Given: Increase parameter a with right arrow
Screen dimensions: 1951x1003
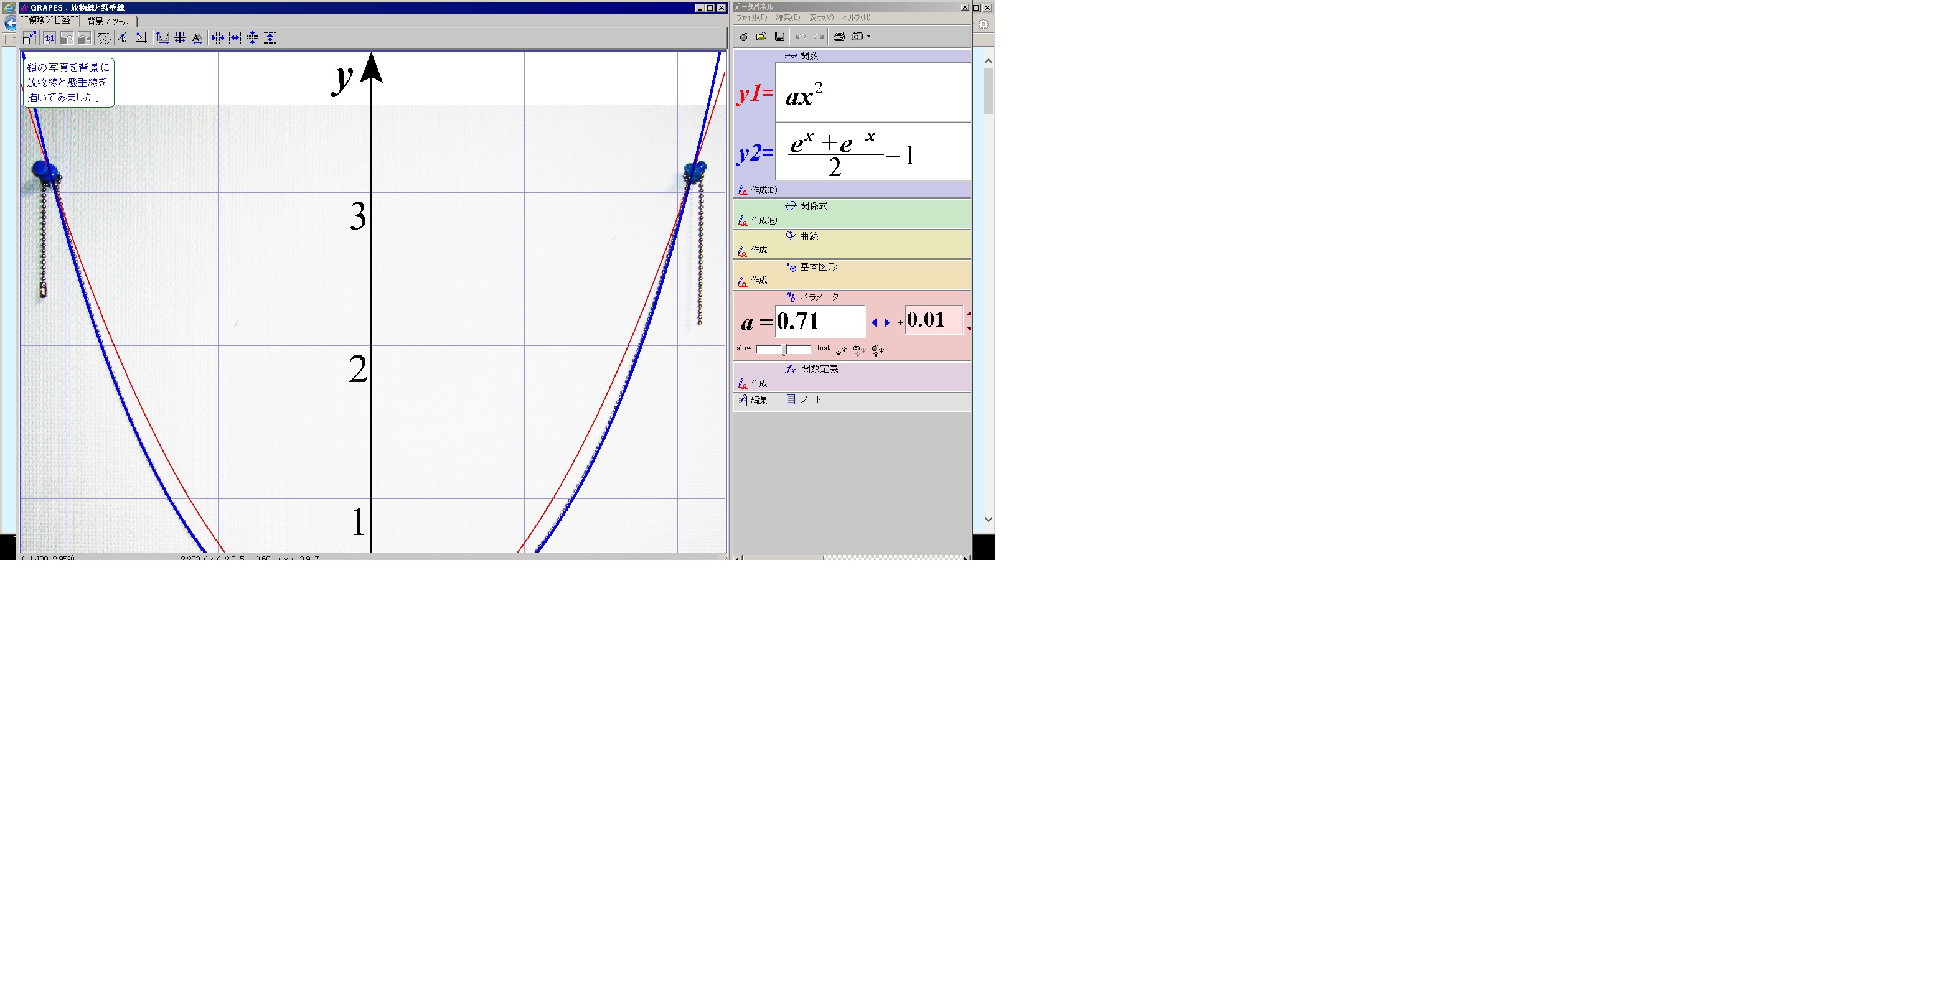Looking at the screenshot, I should click(x=887, y=322).
